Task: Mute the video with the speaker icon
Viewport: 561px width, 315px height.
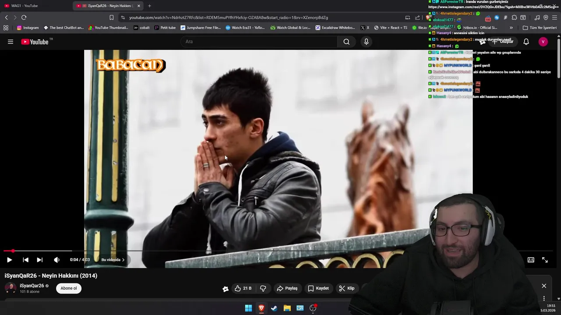Action: point(57,260)
